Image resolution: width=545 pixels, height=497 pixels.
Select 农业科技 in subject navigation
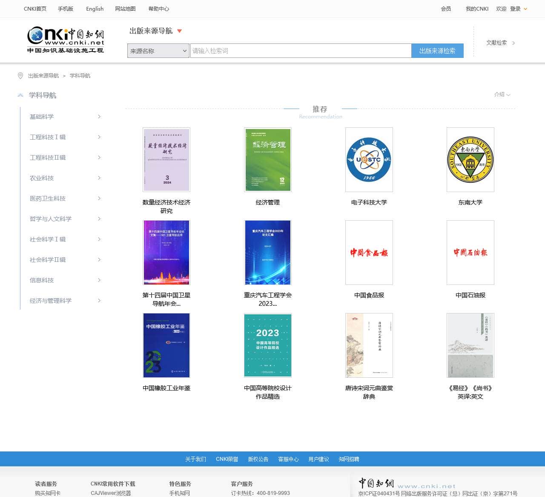[42, 178]
